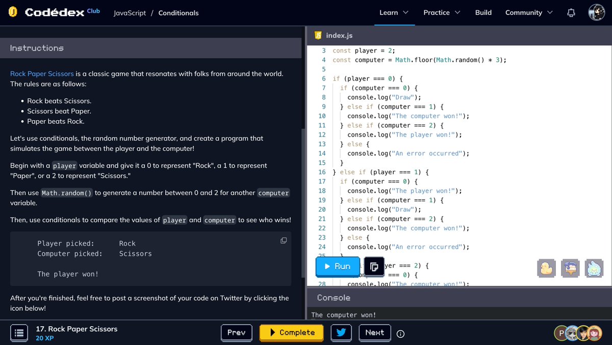The image size is (612, 345).
Task: Show info via the circled i icon
Action: (400, 334)
